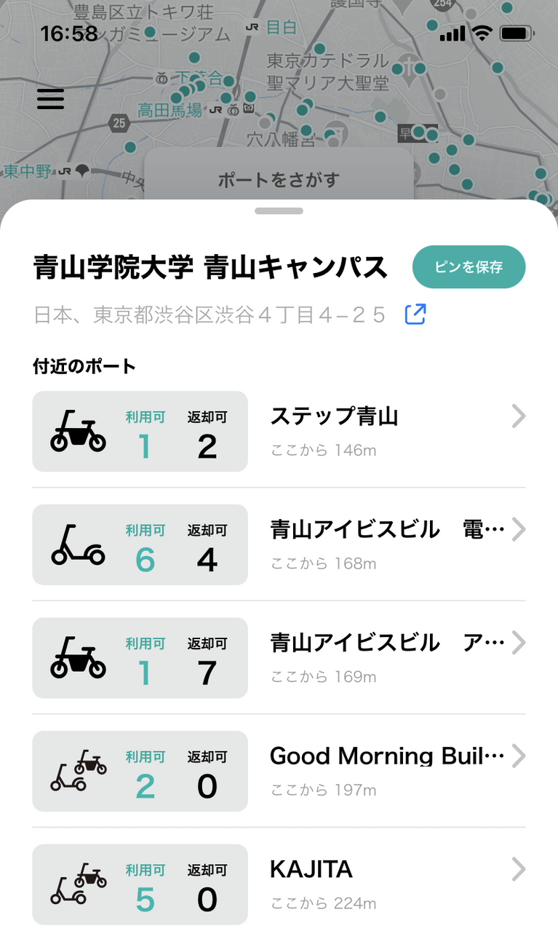
Task: Expand 青山アイビスビル 169m chevron
Action: pos(518,643)
